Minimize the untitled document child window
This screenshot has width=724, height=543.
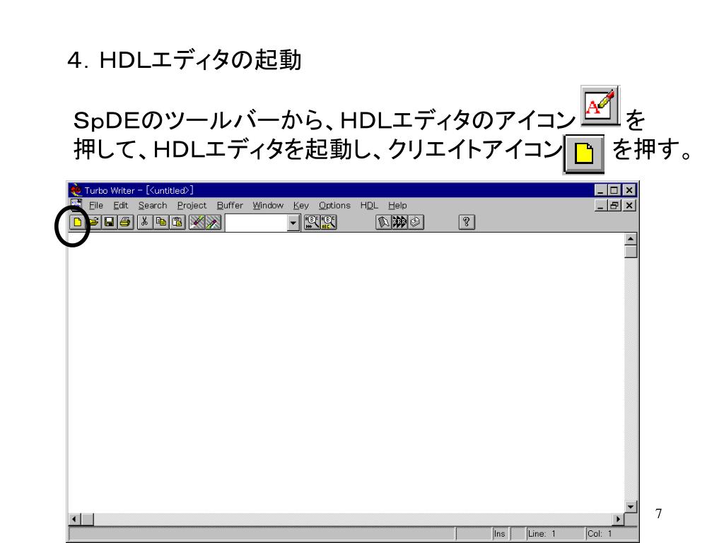600,206
